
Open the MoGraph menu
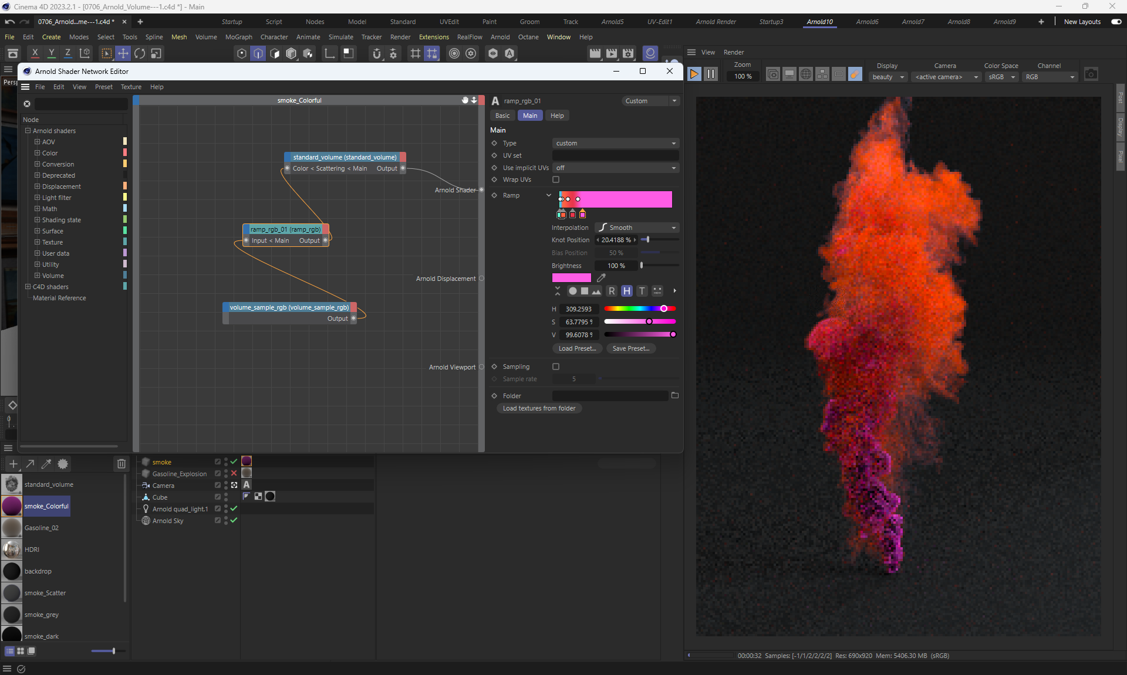[x=238, y=37]
